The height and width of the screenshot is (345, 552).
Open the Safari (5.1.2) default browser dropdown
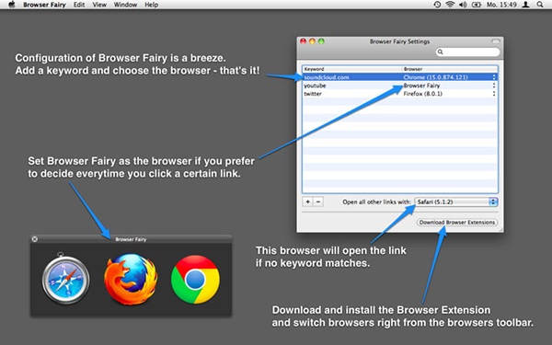click(456, 201)
